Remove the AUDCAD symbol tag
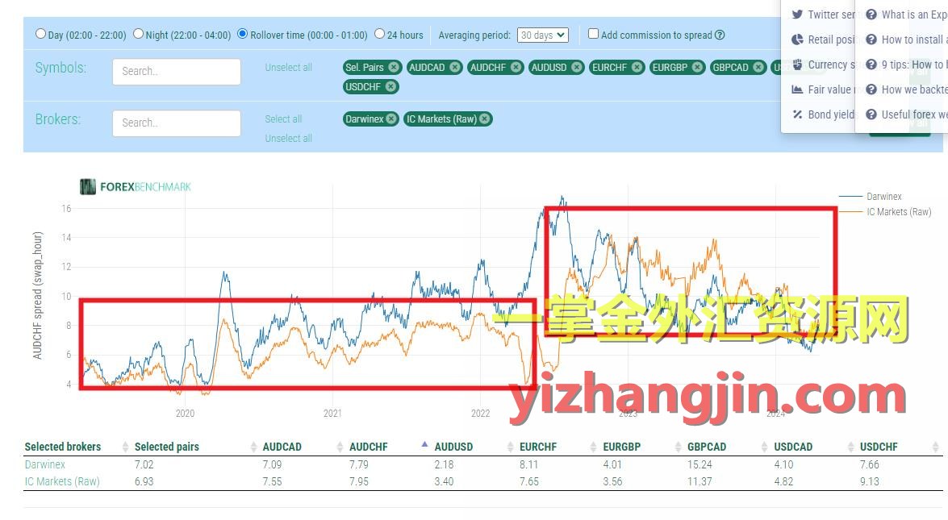 pos(455,67)
